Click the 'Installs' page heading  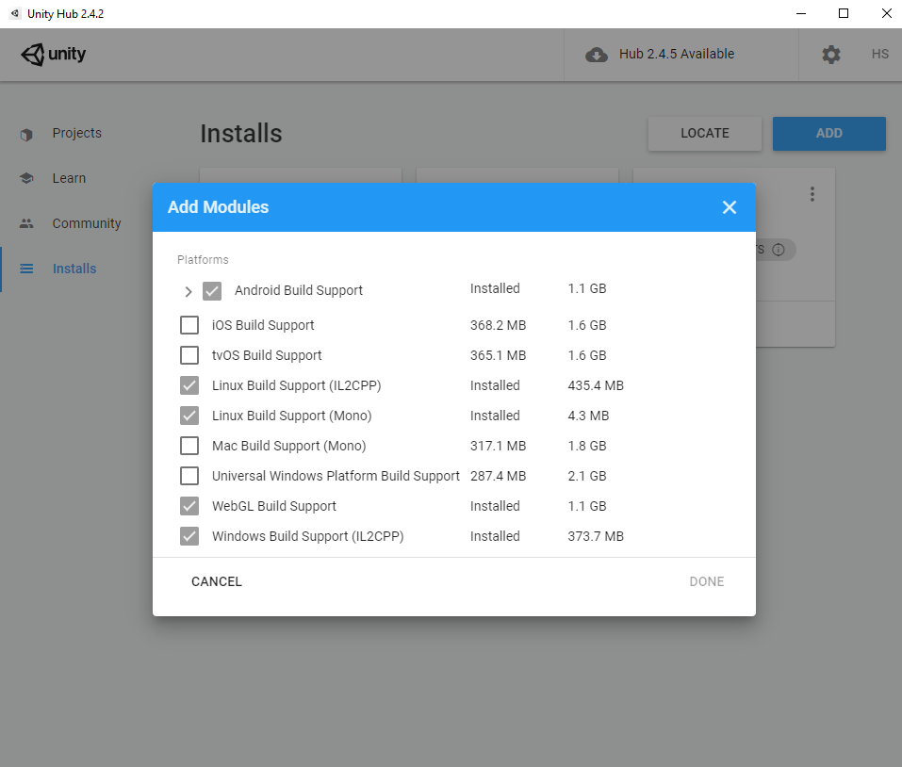click(x=241, y=134)
